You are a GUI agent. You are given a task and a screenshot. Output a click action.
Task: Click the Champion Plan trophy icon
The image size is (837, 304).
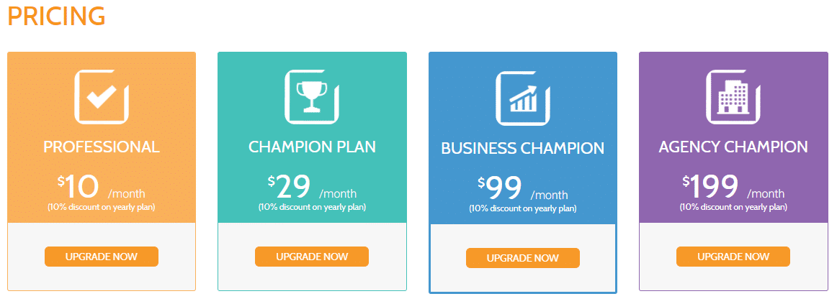(312, 96)
